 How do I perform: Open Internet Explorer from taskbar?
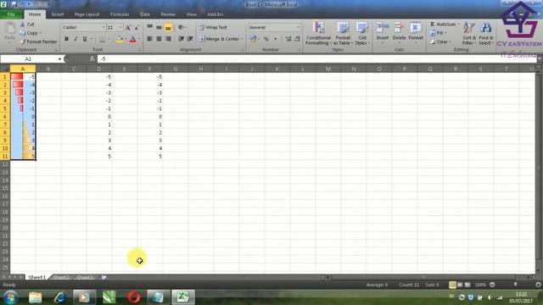[x=59, y=297]
